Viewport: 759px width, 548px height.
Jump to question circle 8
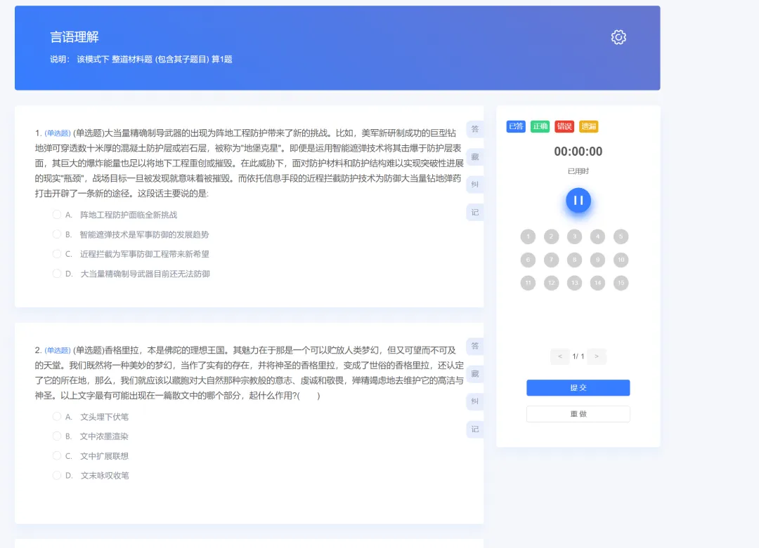point(575,260)
